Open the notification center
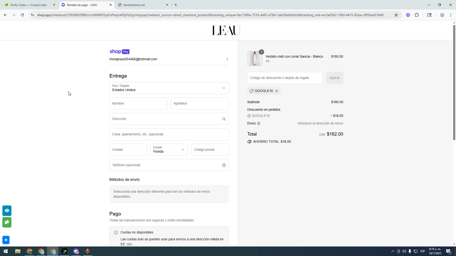This screenshot has height=256, width=456. click(449, 251)
